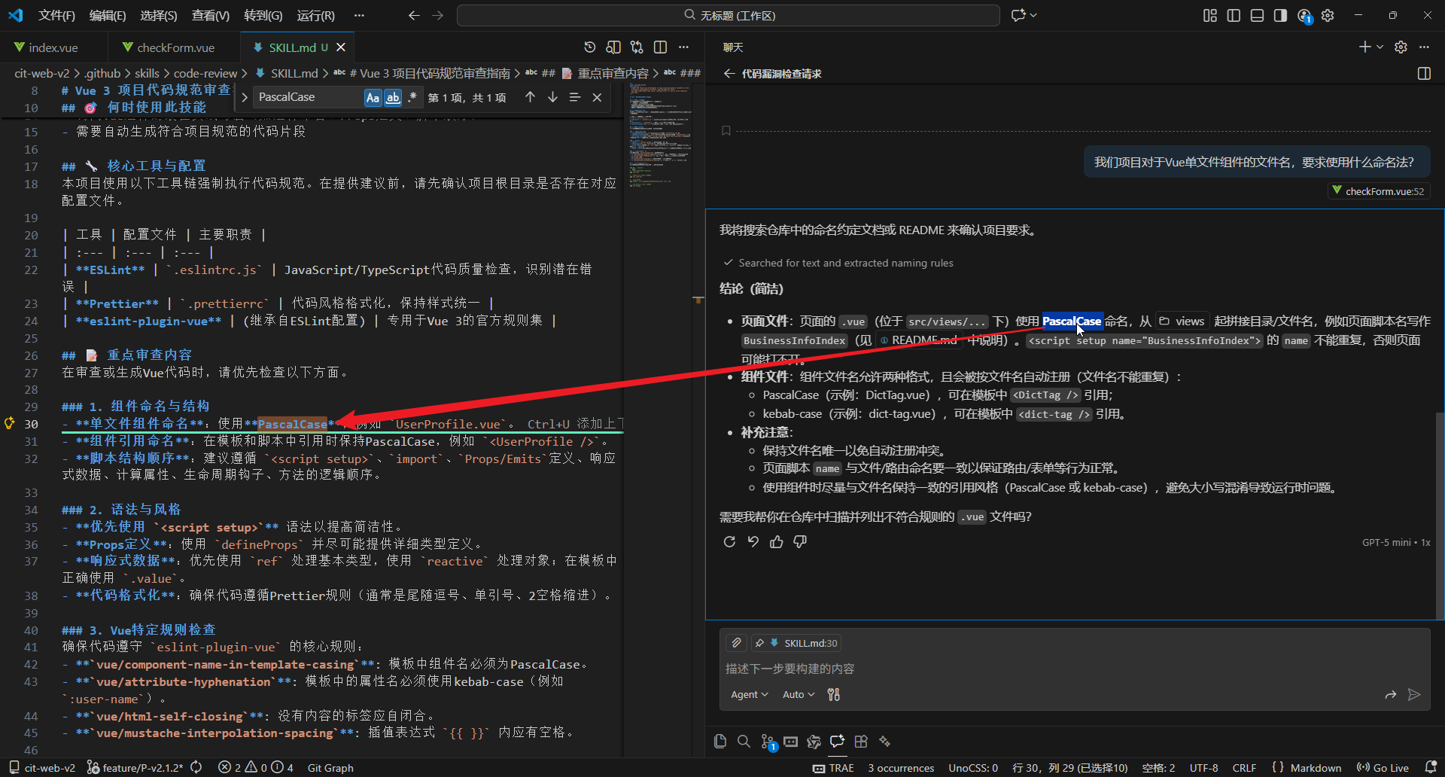Toggle whole word matching in find widget
Image resolution: width=1445 pixels, height=777 pixels.
[393, 97]
